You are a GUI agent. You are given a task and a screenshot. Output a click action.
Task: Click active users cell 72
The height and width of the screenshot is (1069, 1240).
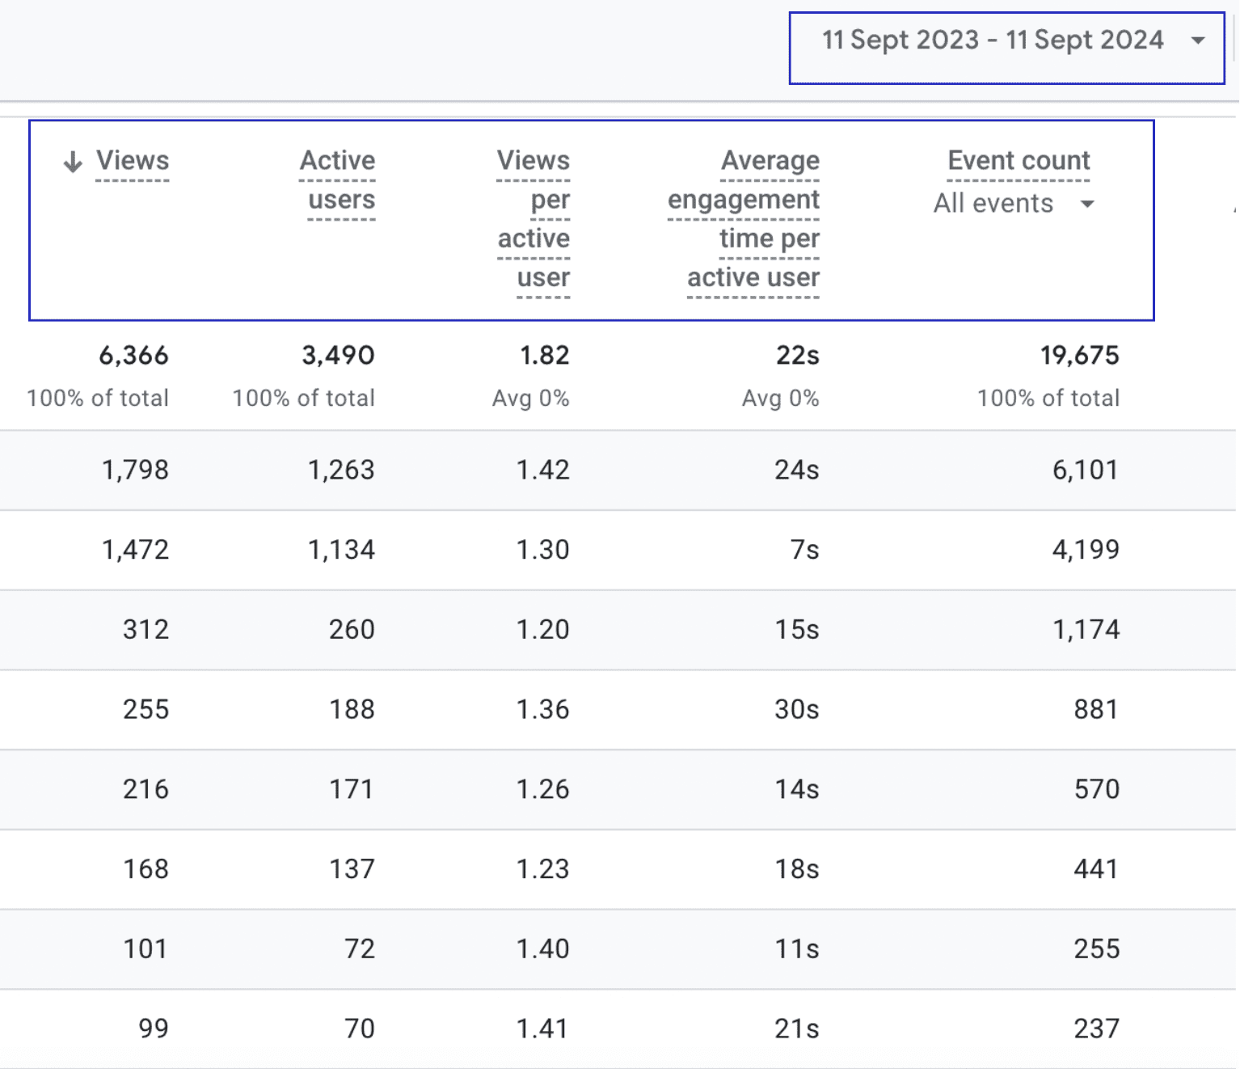coord(360,949)
